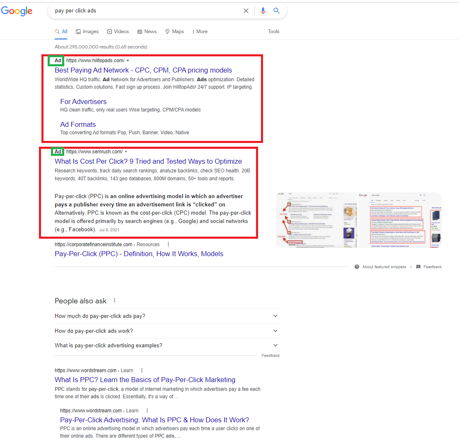459x448 pixels.
Task: Click the Google logo
Action: (x=17, y=11)
